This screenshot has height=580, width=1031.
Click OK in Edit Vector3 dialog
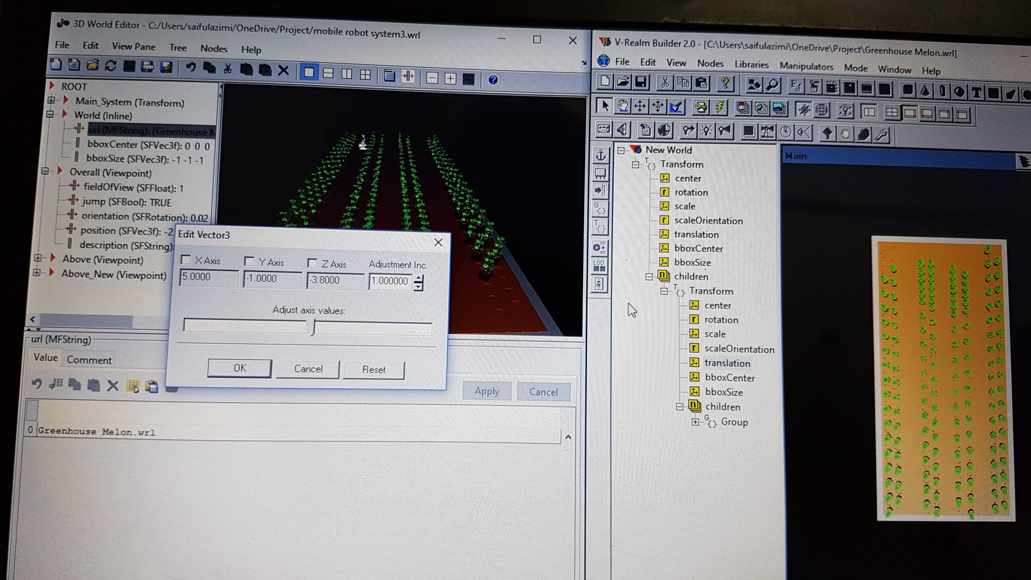point(240,368)
